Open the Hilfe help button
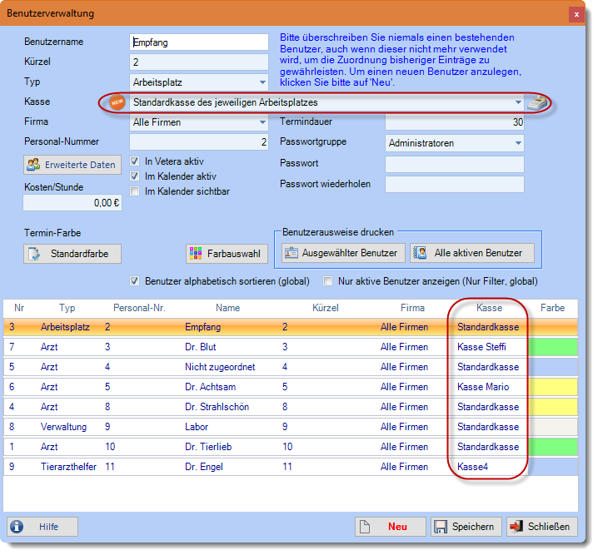This screenshot has height=555, width=598. tap(42, 527)
